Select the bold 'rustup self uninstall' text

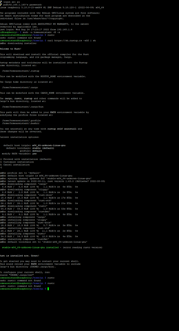pyautogui.click(x=62, y=129)
